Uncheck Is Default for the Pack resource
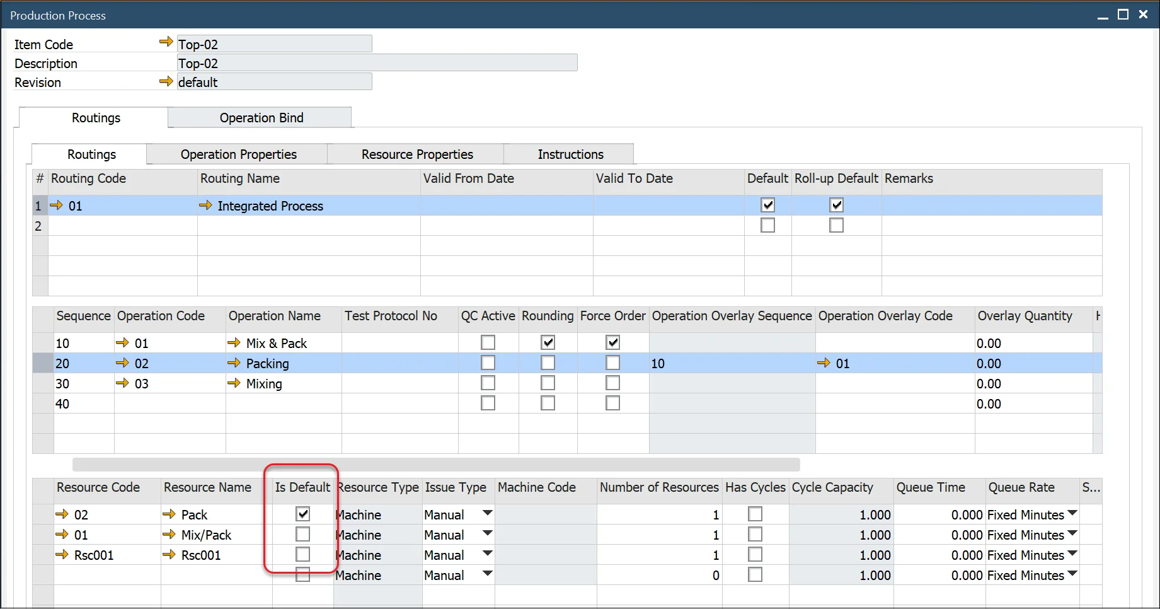This screenshot has width=1160, height=609. click(302, 513)
